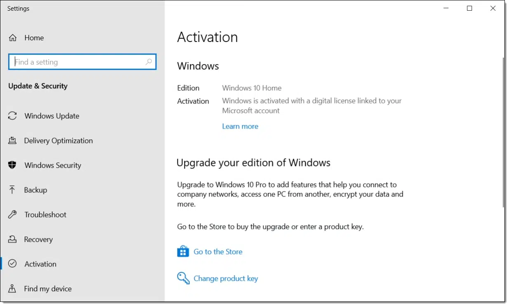This screenshot has height=306, width=509.
Task: Click the Windows Update refresh arrows icon
Action: tap(12, 116)
